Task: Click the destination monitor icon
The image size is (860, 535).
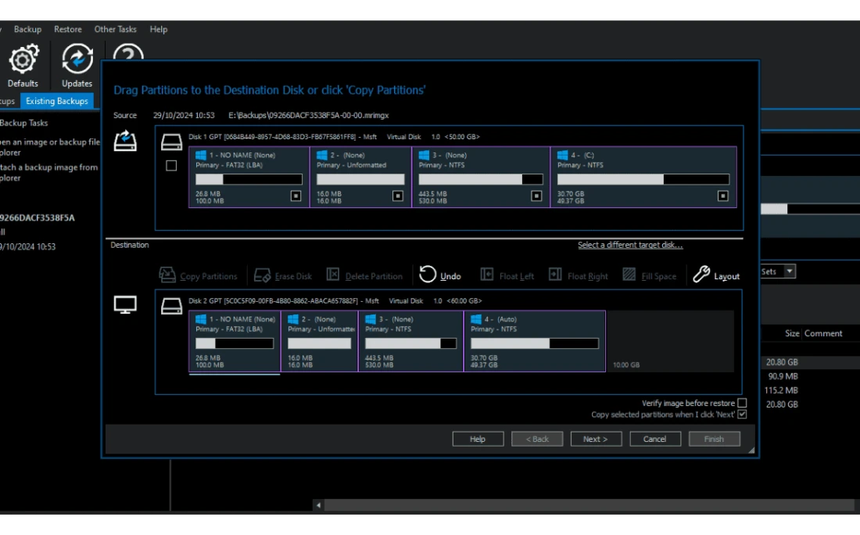Action: (125, 305)
